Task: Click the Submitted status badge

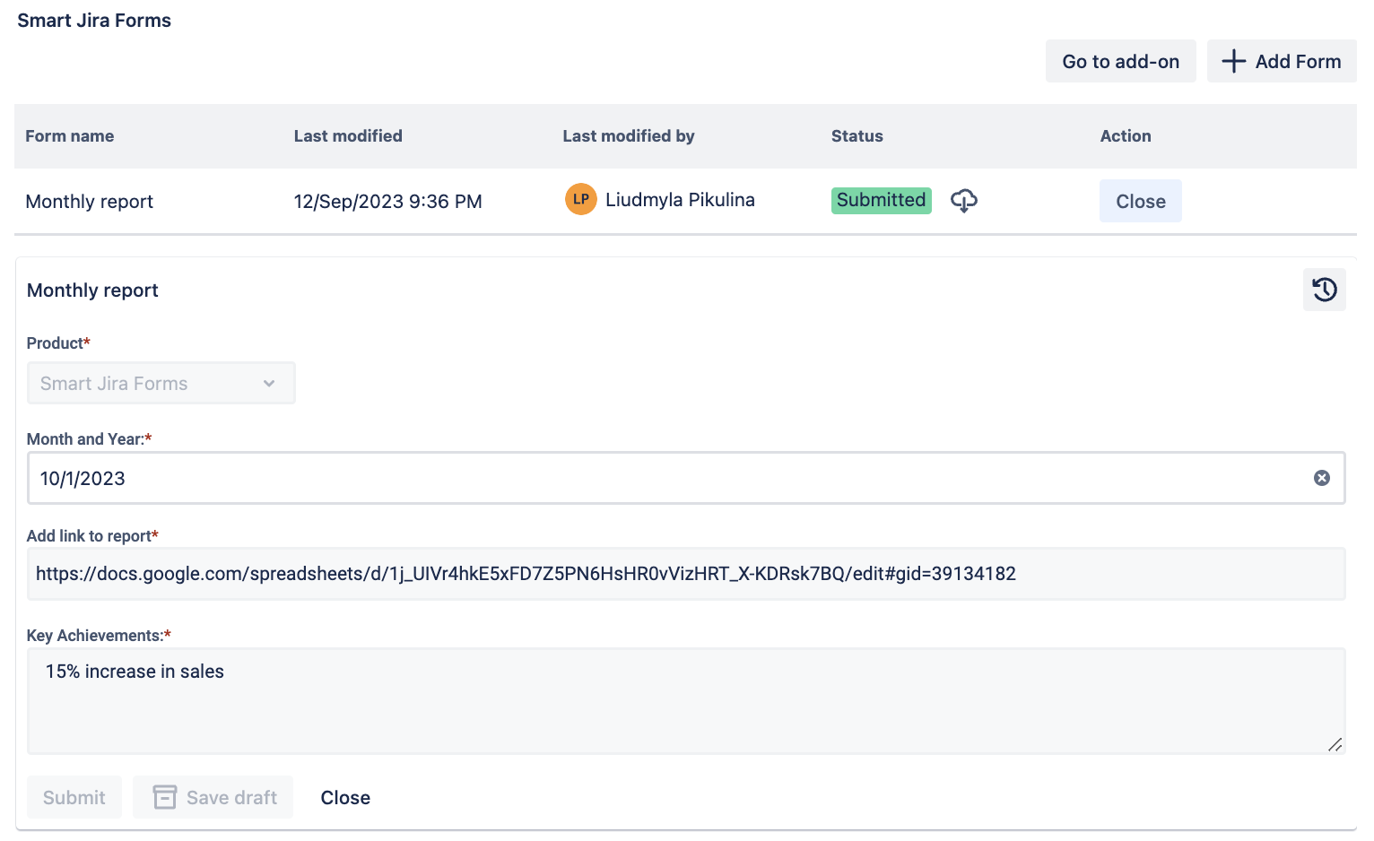Action: tap(881, 200)
